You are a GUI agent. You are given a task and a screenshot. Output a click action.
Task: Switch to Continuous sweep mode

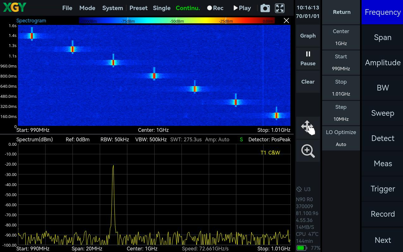tap(188, 8)
